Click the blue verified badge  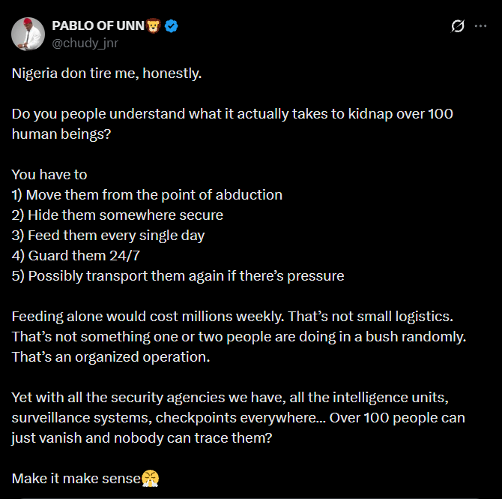point(172,26)
